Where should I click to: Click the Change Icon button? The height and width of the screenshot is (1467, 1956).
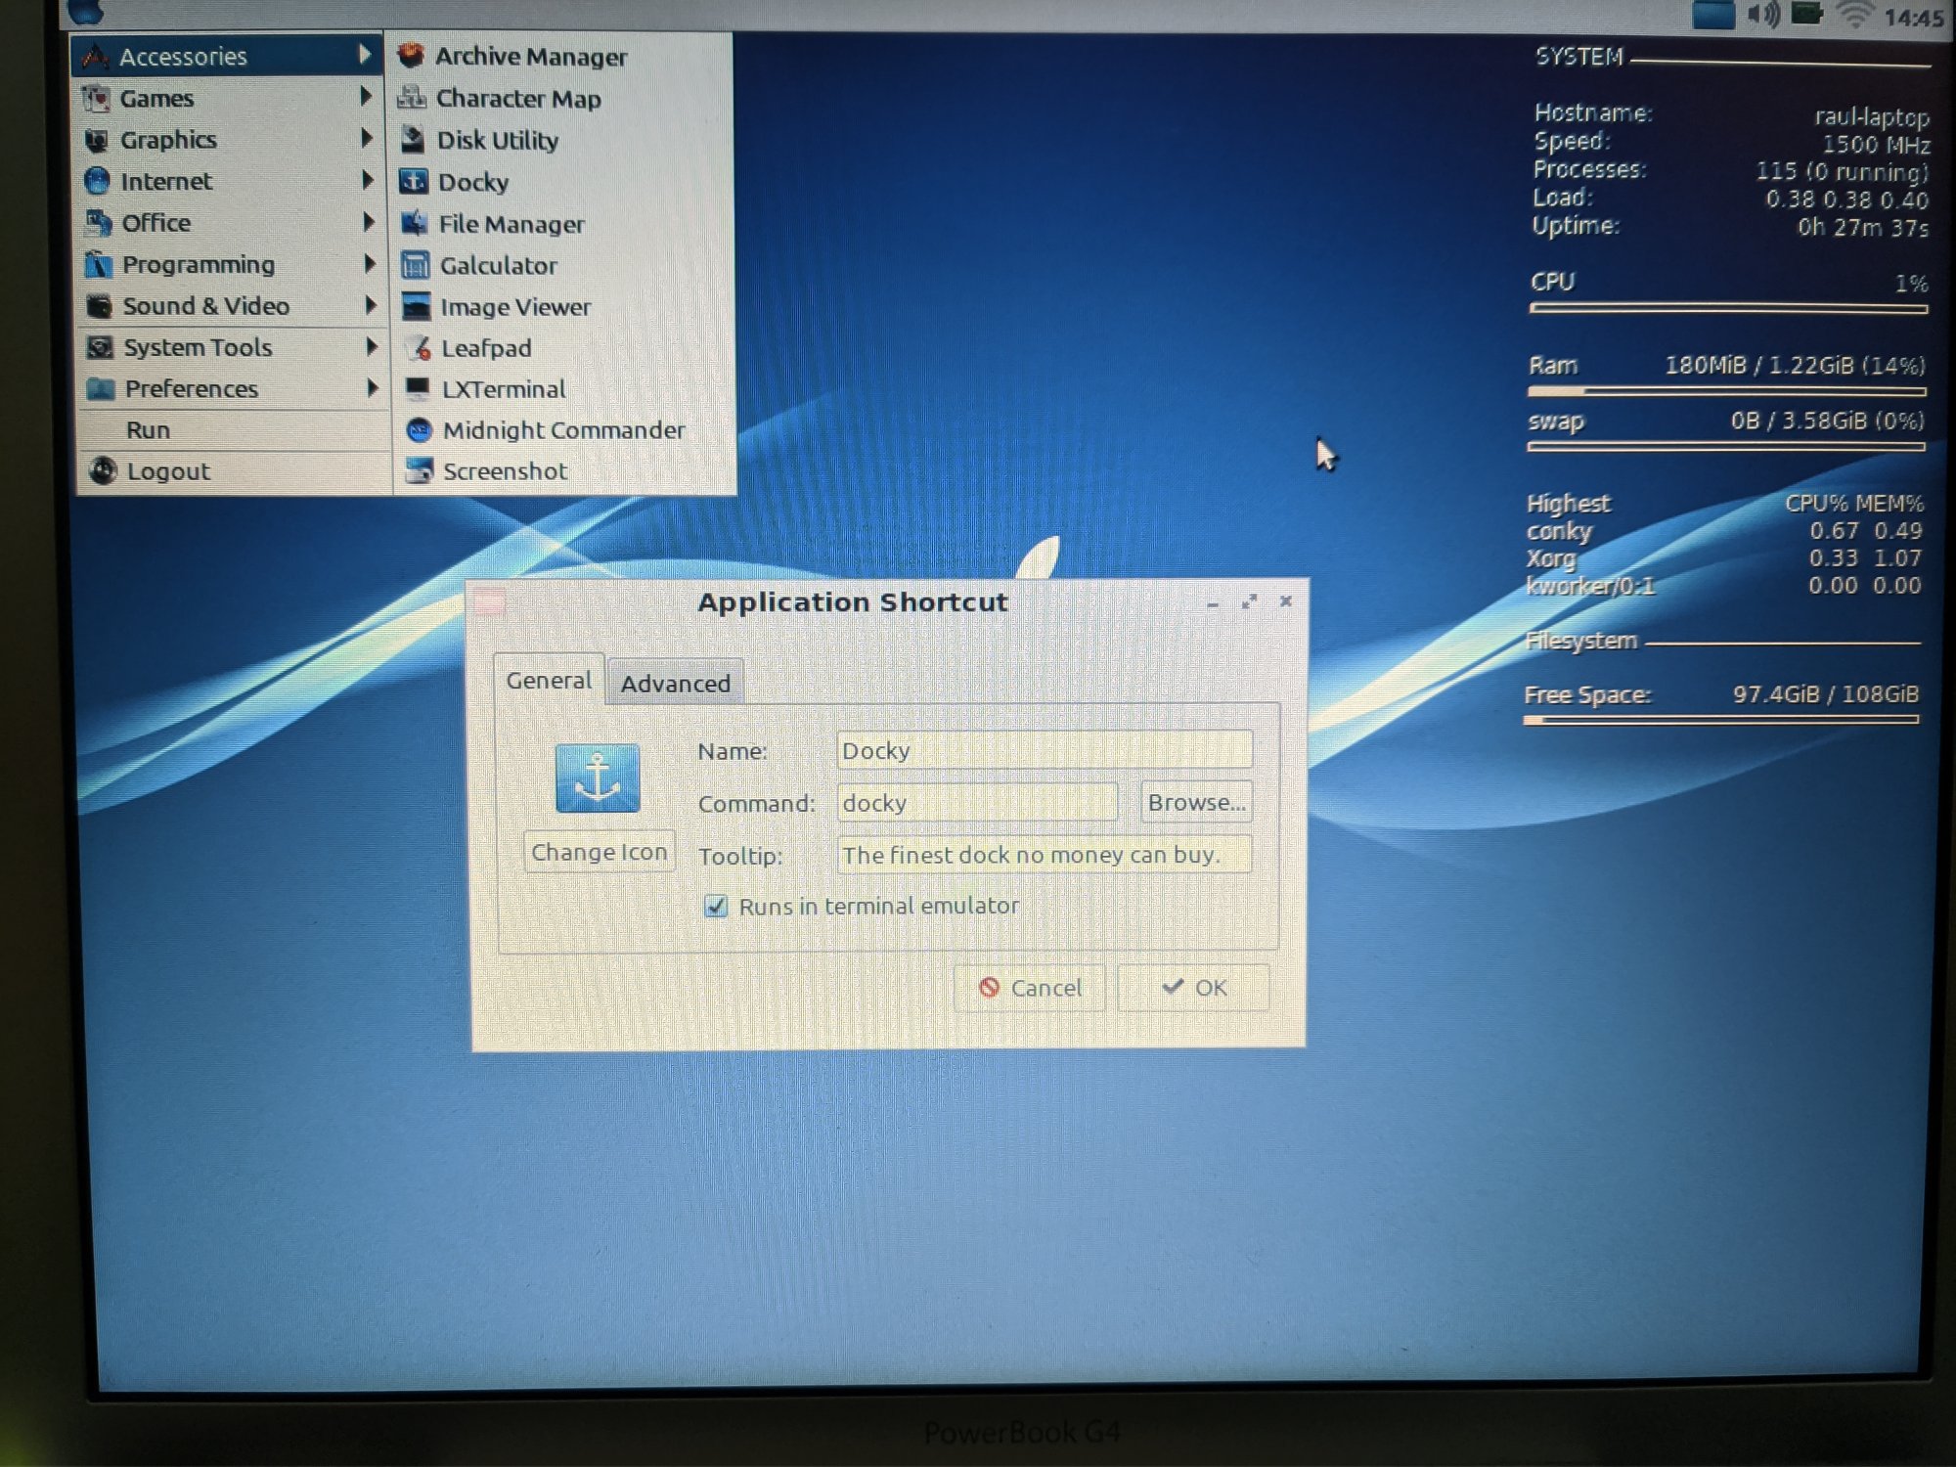coord(599,852)
